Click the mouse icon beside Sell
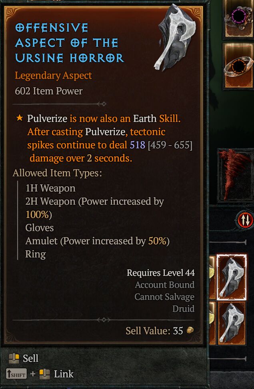 point(14,359)
